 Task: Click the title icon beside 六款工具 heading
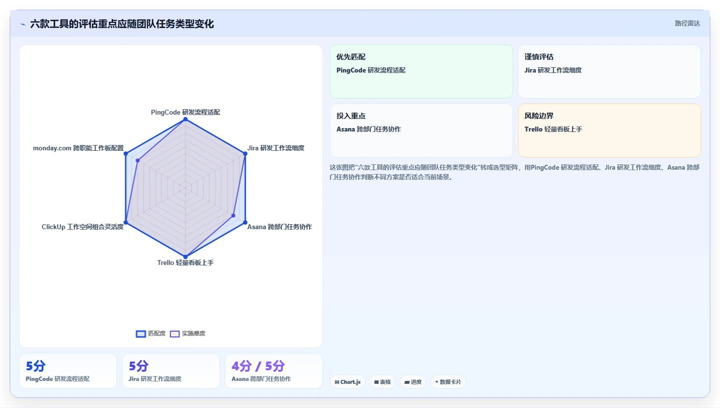pyautogui.click(x=23, y=24)
